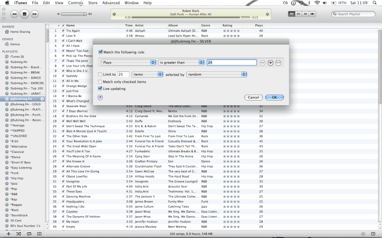Open the Advanced menu
Viewport: 382px width, 238px height.
[111, 3]
